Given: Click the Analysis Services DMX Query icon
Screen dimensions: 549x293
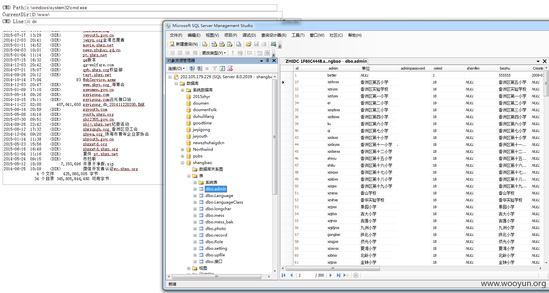Looking at the screenshot, I should click(x=222, y=44).
